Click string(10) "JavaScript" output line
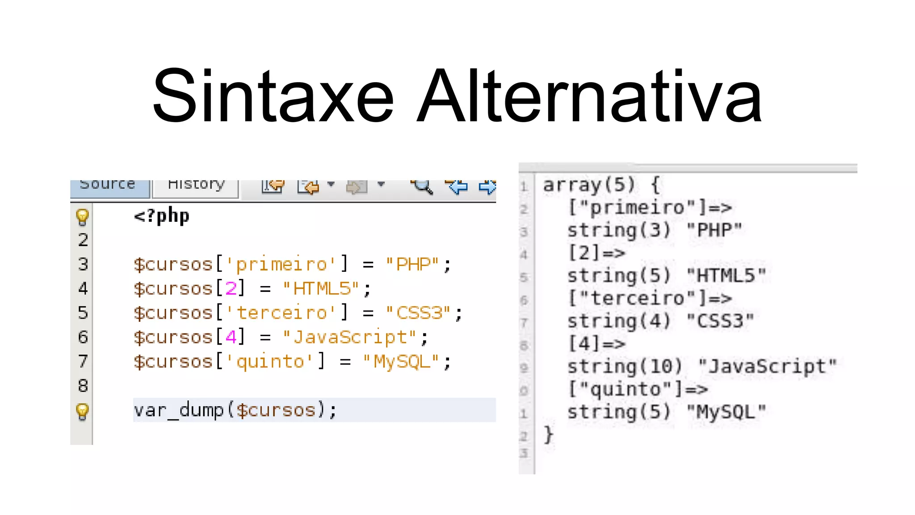The width and height of the screenshot is (915, 515). (702, 367)
